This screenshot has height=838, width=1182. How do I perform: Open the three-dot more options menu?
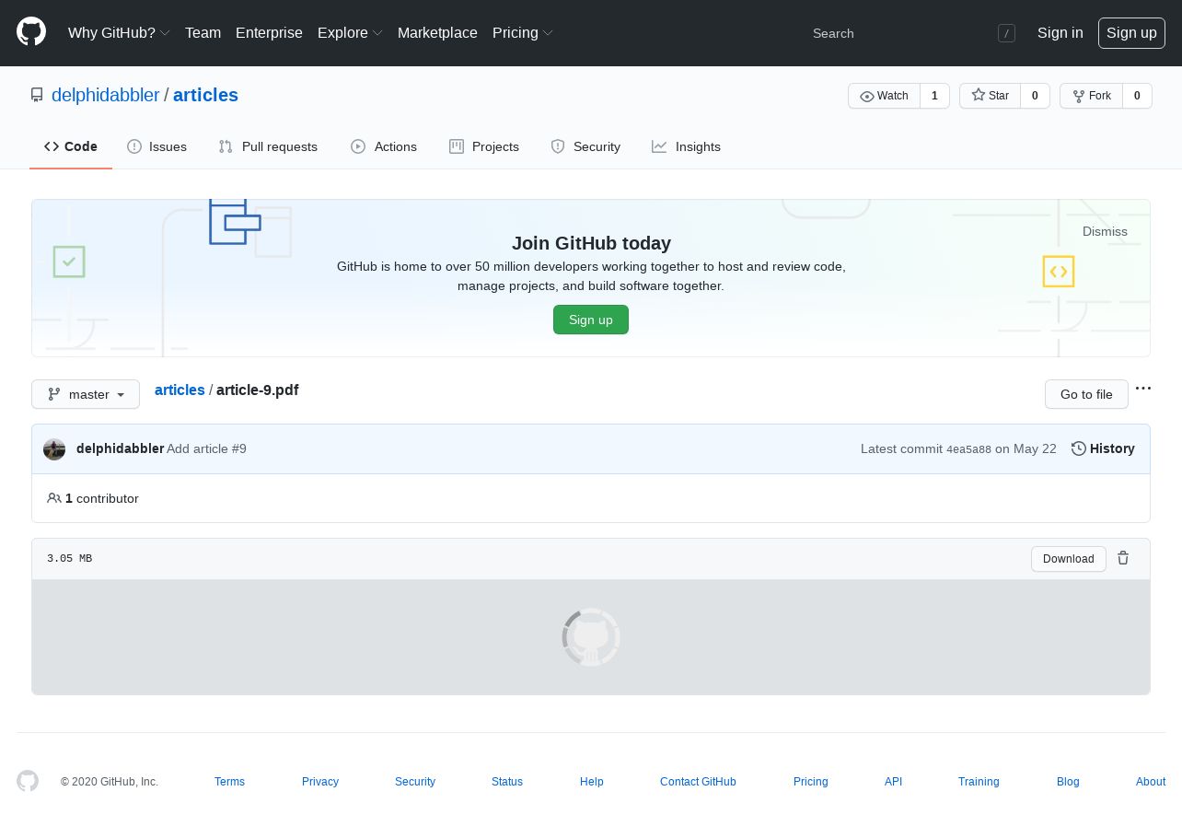(x=1143, y=389)
